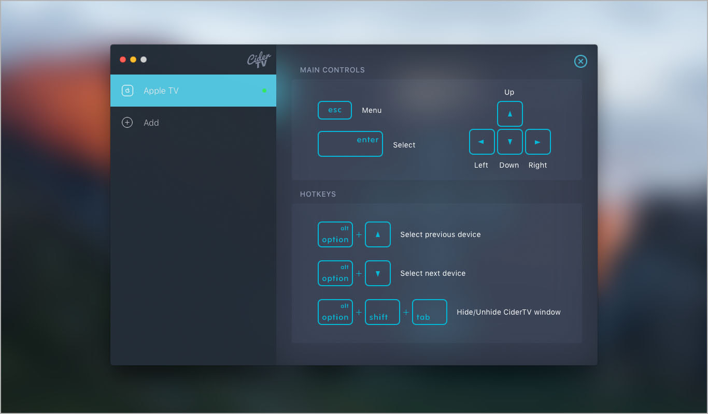
Task: Click the green connection status dot
Action: tap(264, 91)
